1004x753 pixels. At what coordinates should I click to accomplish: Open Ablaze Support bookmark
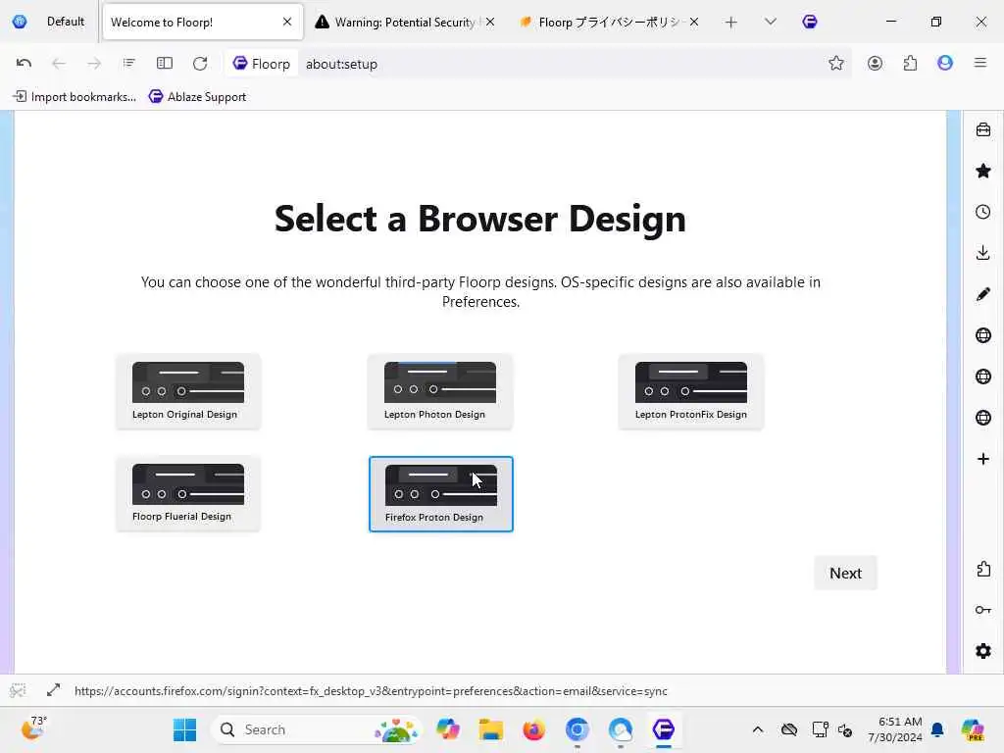pyautogui.click(x=197, y=97)
